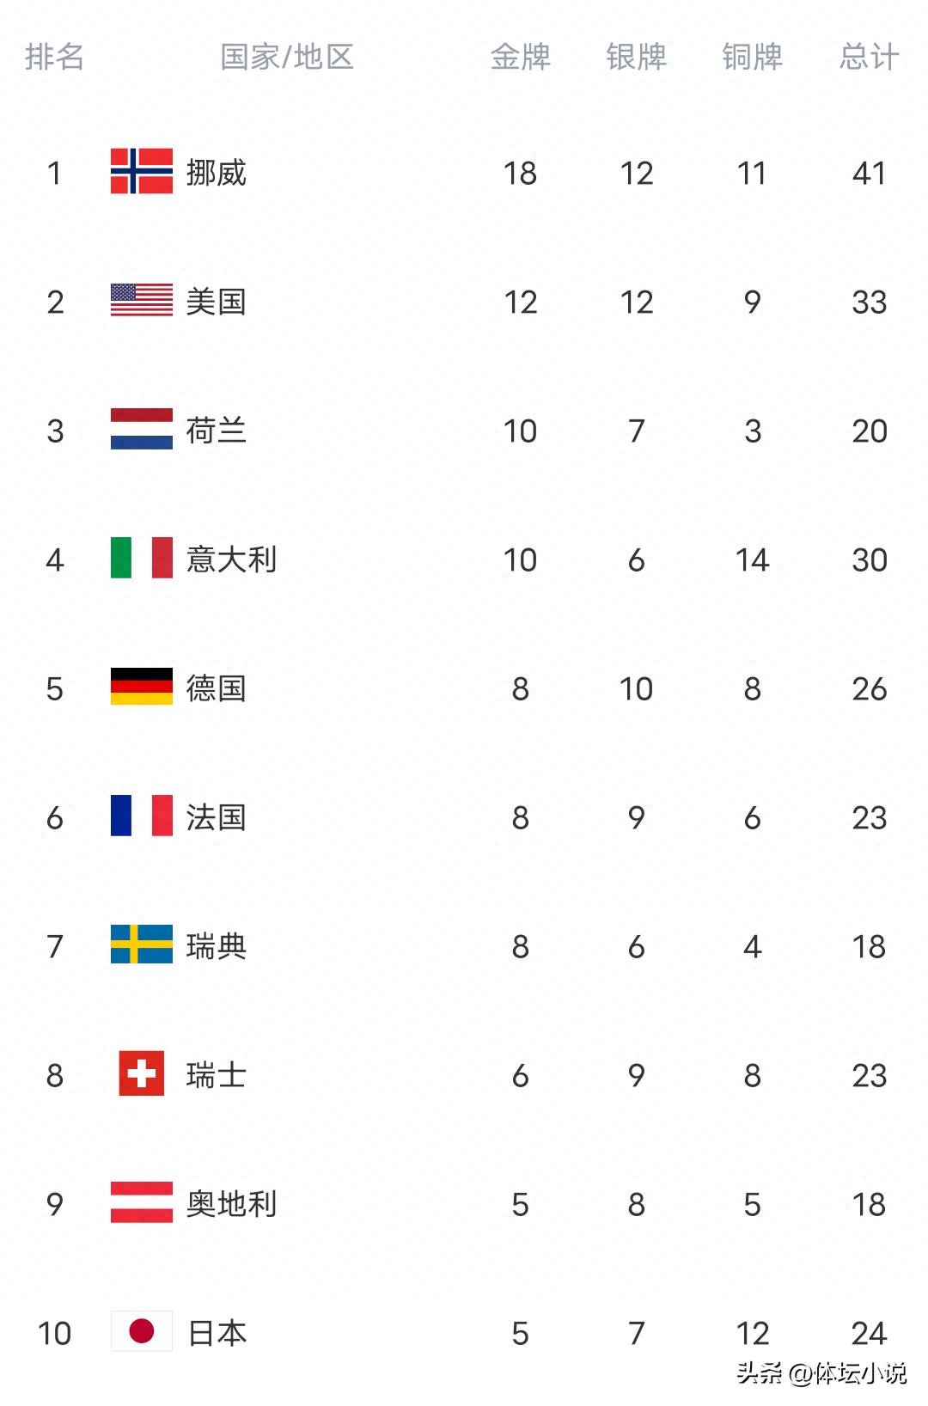Click the Germany flag icon

[142, 687]
